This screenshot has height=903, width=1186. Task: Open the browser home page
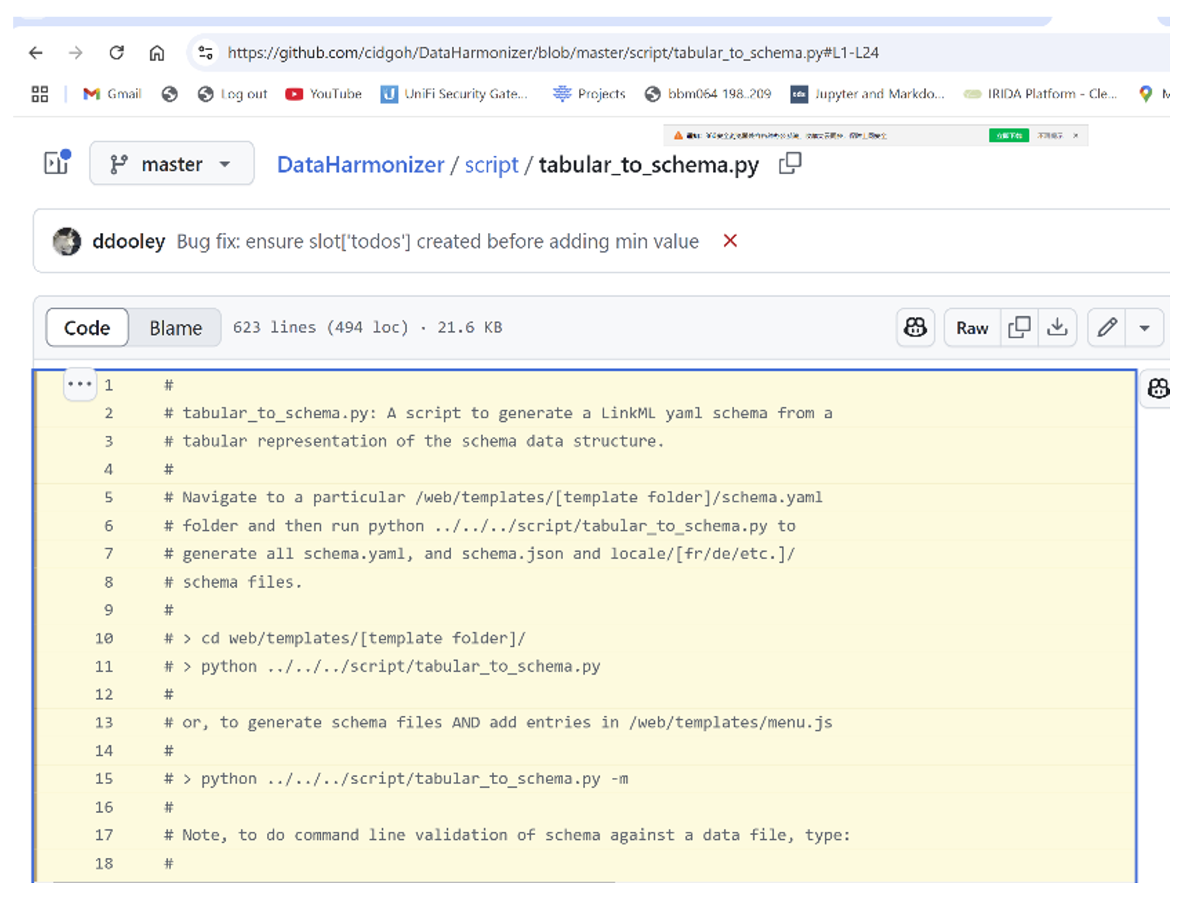coord(156,53)
